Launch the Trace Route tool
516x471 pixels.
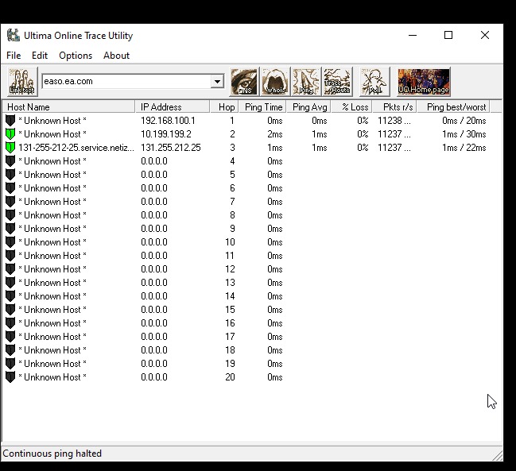[x=337, y=82]
